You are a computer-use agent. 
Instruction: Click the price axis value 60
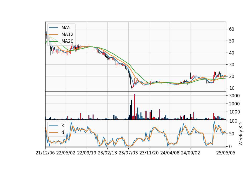pos(232,29)
